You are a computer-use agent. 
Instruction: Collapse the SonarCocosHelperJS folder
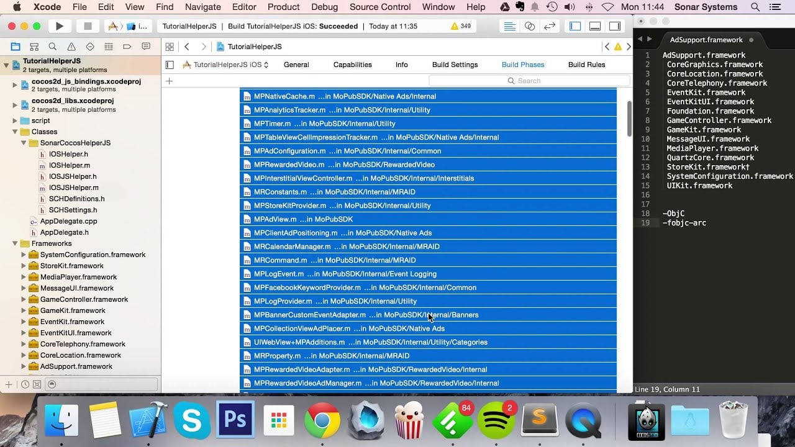pos(23,143)
